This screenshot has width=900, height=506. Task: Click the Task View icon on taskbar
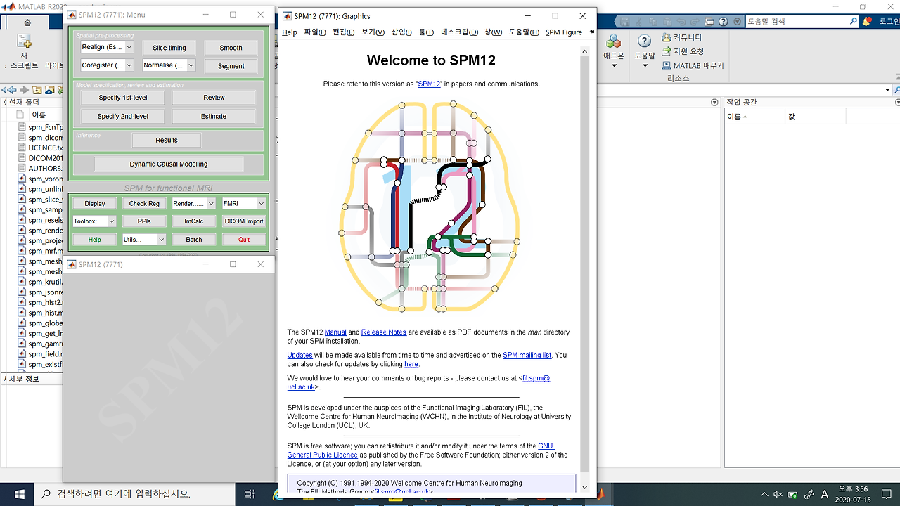click(250, 494)
